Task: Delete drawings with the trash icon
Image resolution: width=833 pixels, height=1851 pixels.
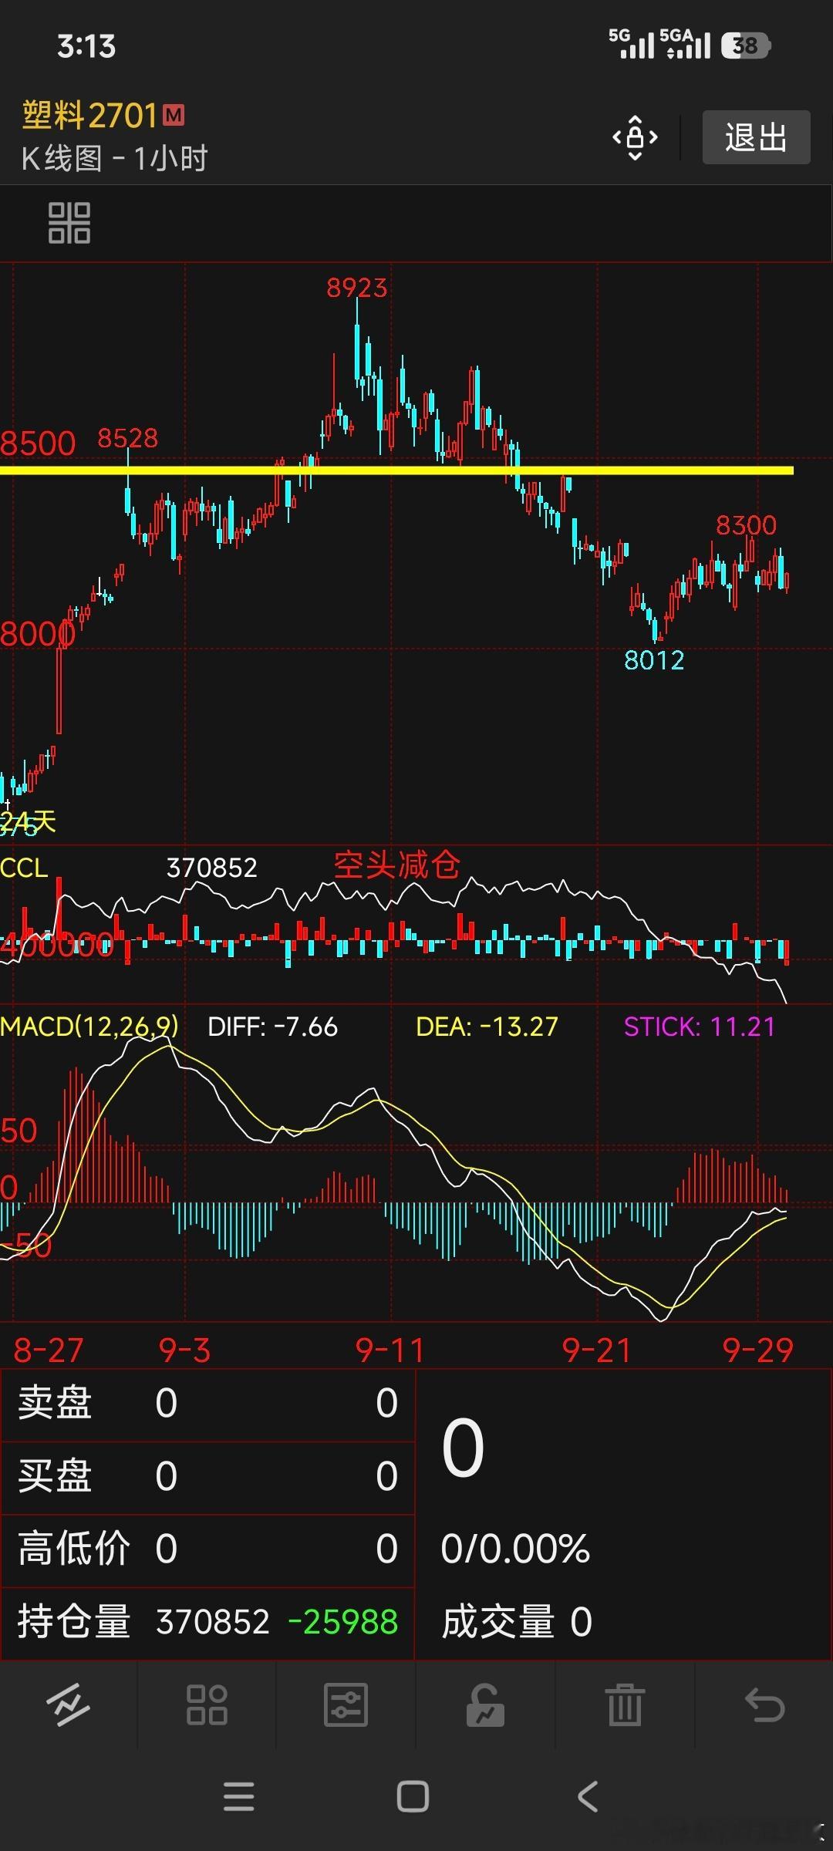Action: tap(625, 1704)
